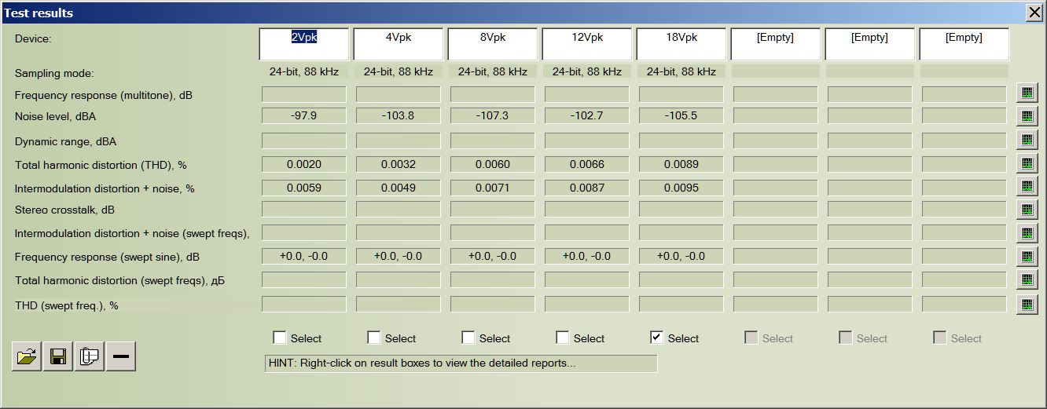Click the 18Vpk device name field

[681, 44]
